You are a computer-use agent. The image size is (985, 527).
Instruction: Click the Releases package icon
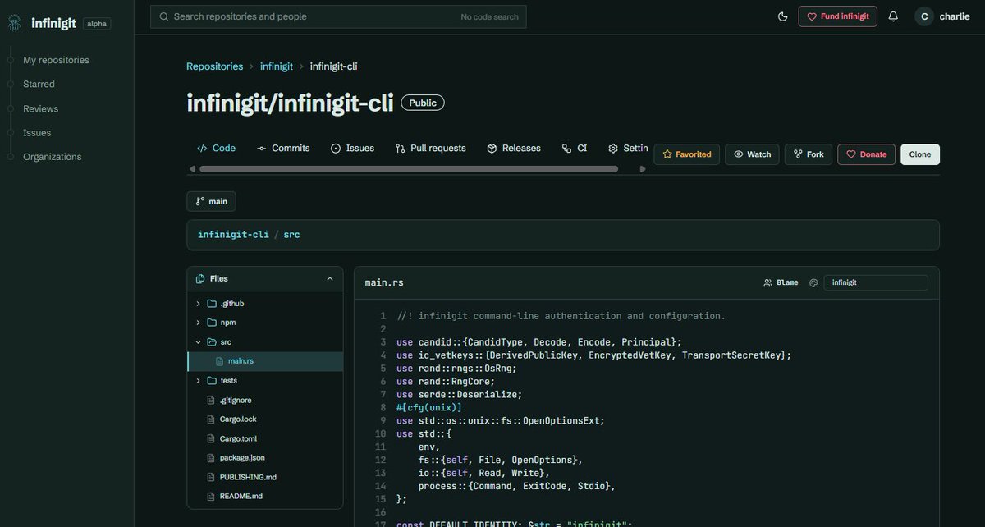(492, 149)
